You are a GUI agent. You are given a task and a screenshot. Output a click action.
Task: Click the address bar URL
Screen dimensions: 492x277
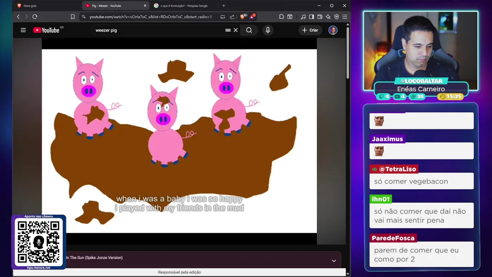tap(151, 17)
